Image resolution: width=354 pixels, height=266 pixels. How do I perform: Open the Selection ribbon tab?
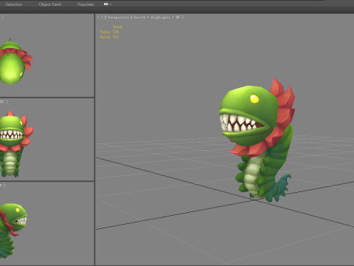(14, 4)
